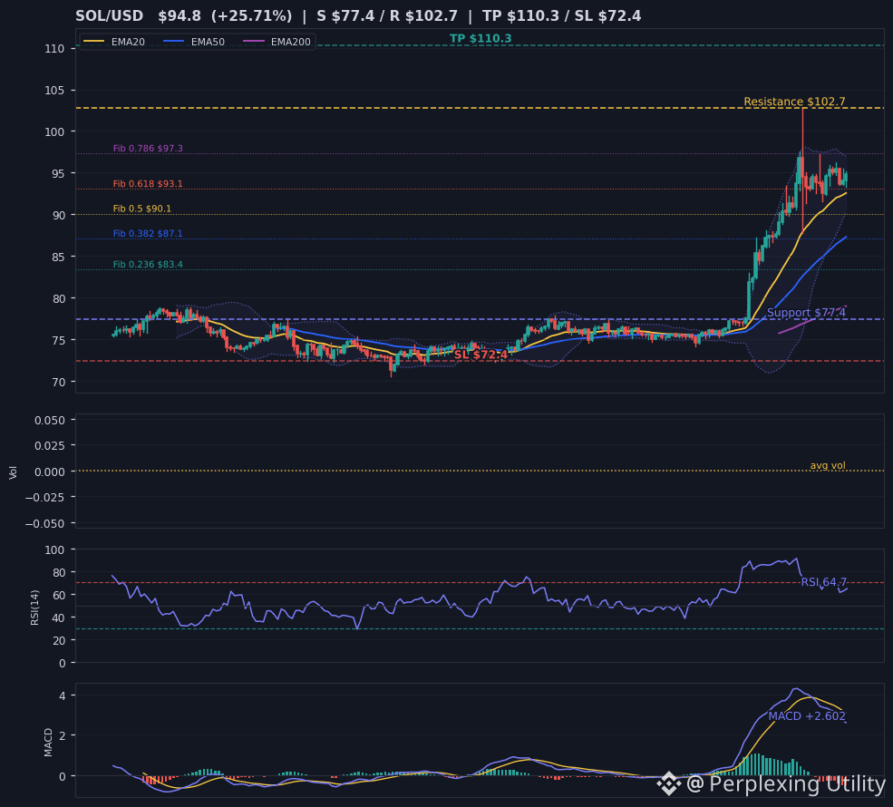Click the (+25.71%) change value

click(x=252, y=16)
